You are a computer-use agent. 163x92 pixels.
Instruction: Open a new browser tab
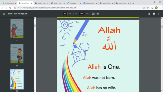coord(133,3)
